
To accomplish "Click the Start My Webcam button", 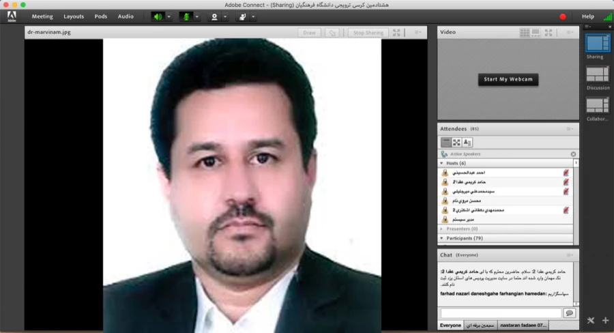I will coord(508,79).
